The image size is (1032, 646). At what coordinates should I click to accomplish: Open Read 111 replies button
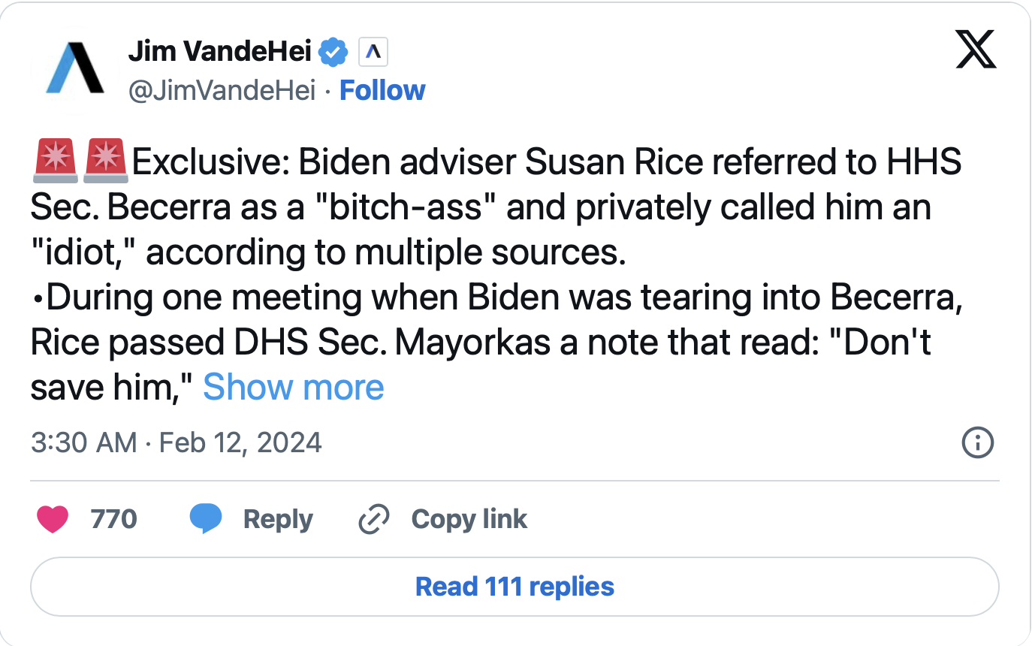514,587
